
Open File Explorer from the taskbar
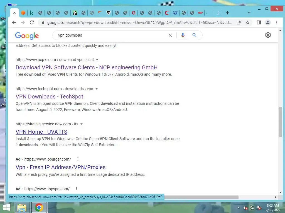coord(22,207)
